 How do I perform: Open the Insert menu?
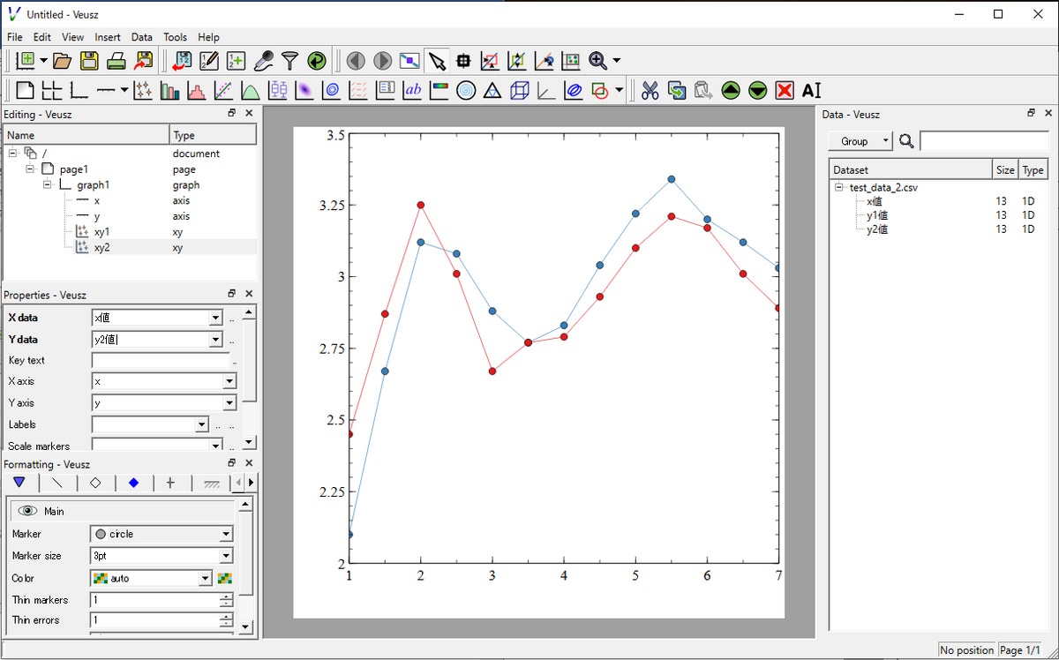[x=108, y=37]
